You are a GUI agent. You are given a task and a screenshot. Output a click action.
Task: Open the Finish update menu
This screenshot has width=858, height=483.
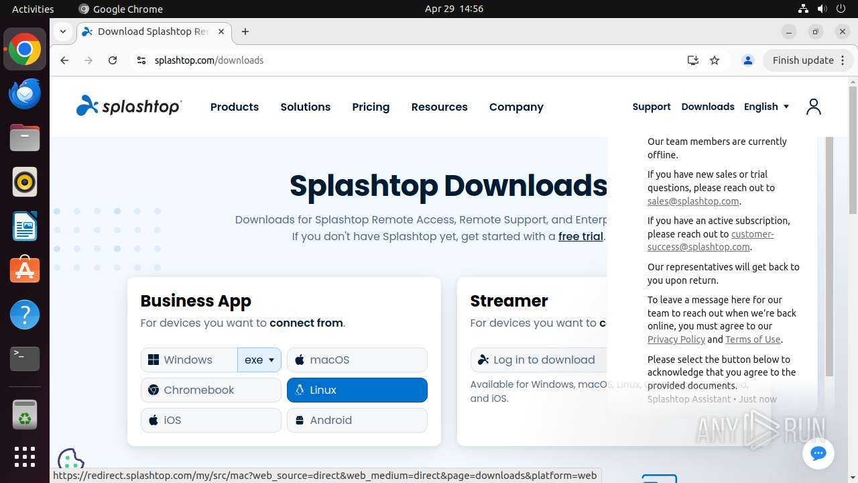(808, 60)
